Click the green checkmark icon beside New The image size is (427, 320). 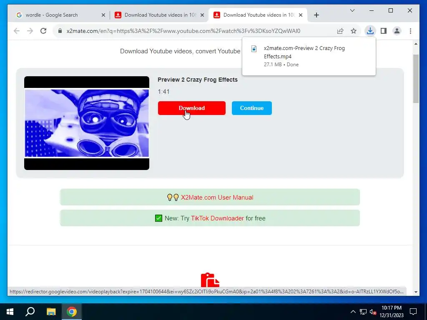(158, 218)
